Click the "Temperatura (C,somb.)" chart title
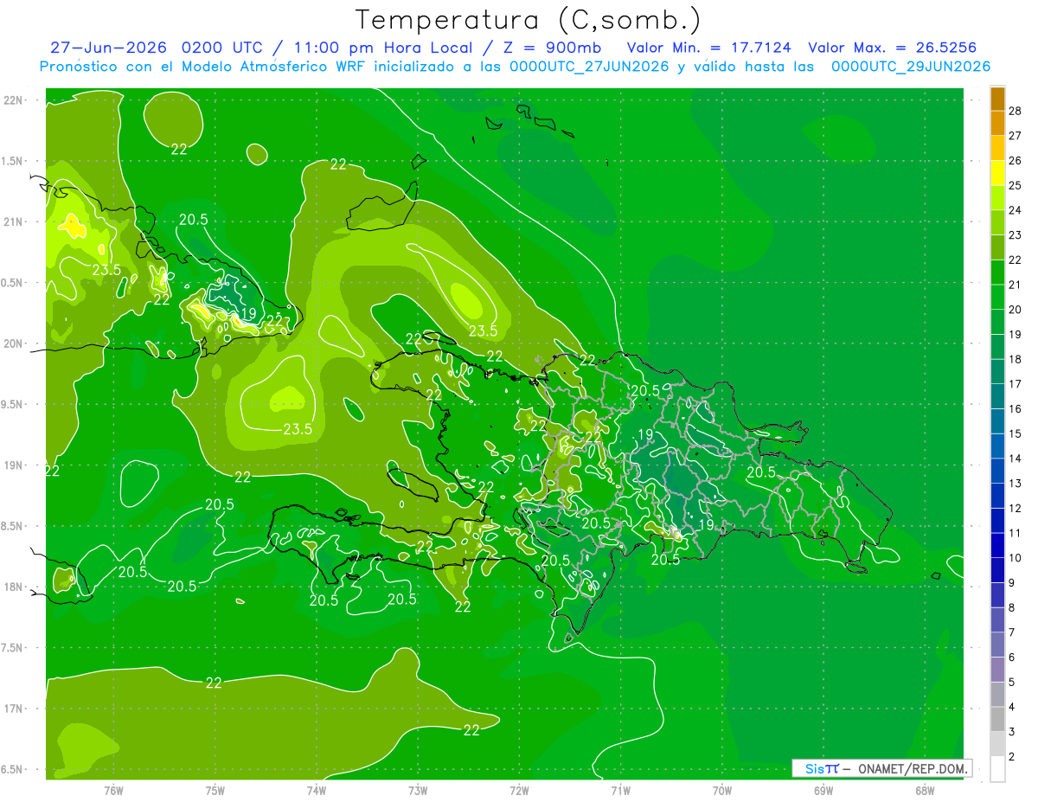 tap(529, 20)
